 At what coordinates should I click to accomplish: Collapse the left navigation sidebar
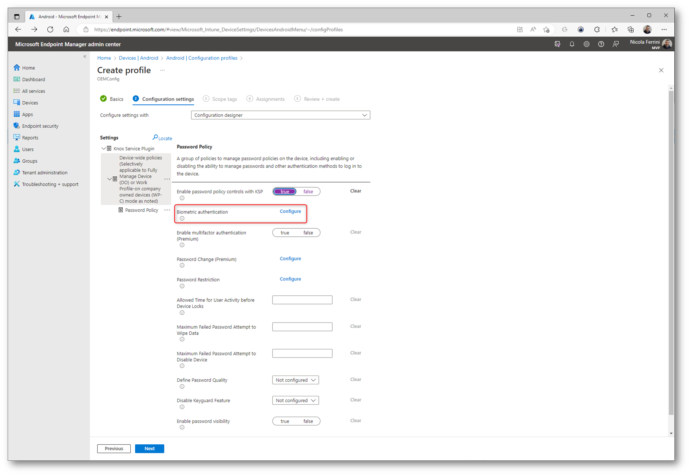85,56
